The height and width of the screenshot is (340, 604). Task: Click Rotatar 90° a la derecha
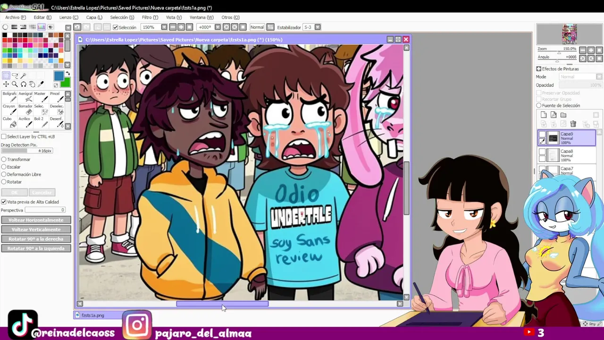click(36, 239)
